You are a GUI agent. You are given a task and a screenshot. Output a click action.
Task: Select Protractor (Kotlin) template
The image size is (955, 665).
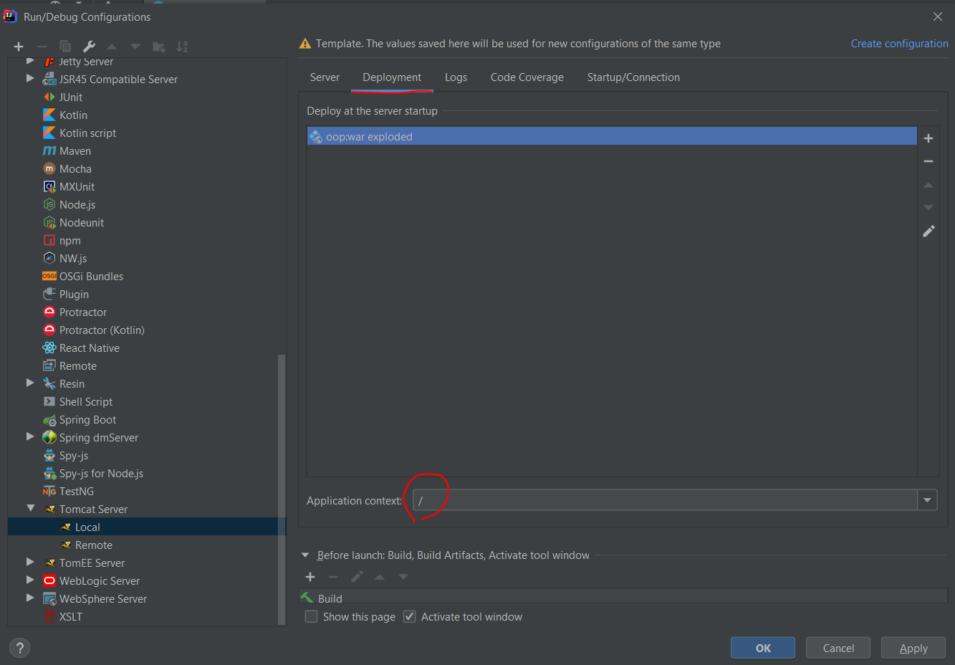click(94, 330)
